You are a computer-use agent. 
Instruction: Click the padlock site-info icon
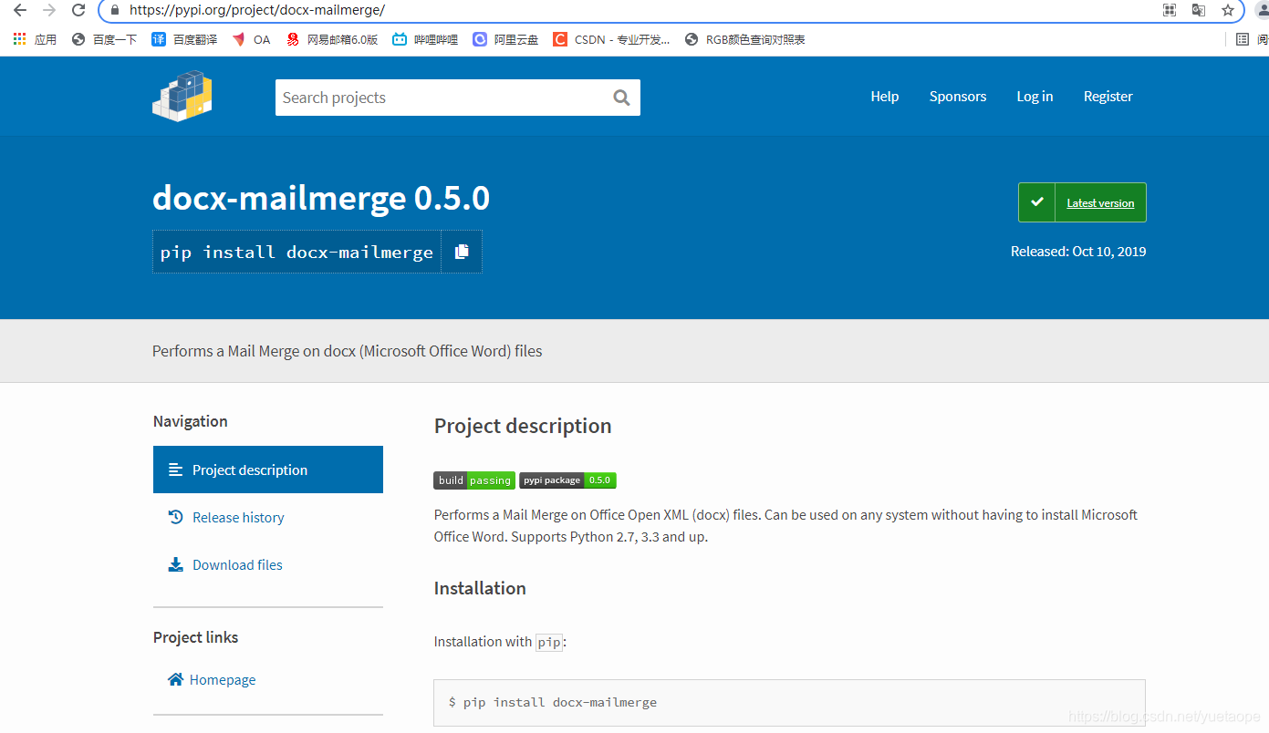pyautogui.click(x=114, y=10)
